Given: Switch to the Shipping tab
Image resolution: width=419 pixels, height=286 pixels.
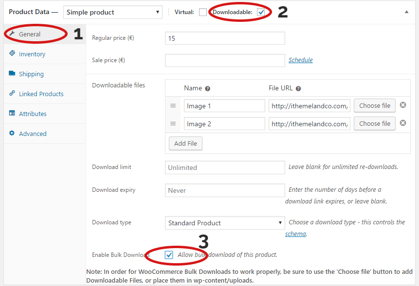Looking at the screenshot, I should point(31,74).
